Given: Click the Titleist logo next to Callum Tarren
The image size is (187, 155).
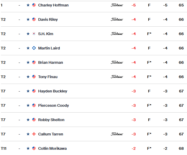Looking at the screenshot, I should [117, 134].
